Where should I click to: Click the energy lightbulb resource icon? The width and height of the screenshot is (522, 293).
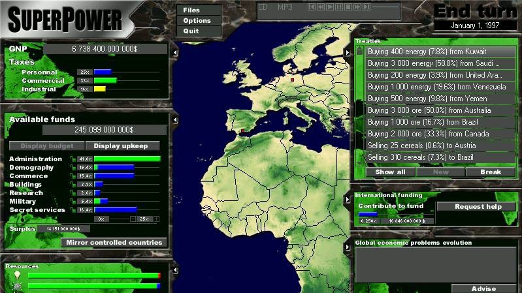pyautogui.click(x=17, y=275)
